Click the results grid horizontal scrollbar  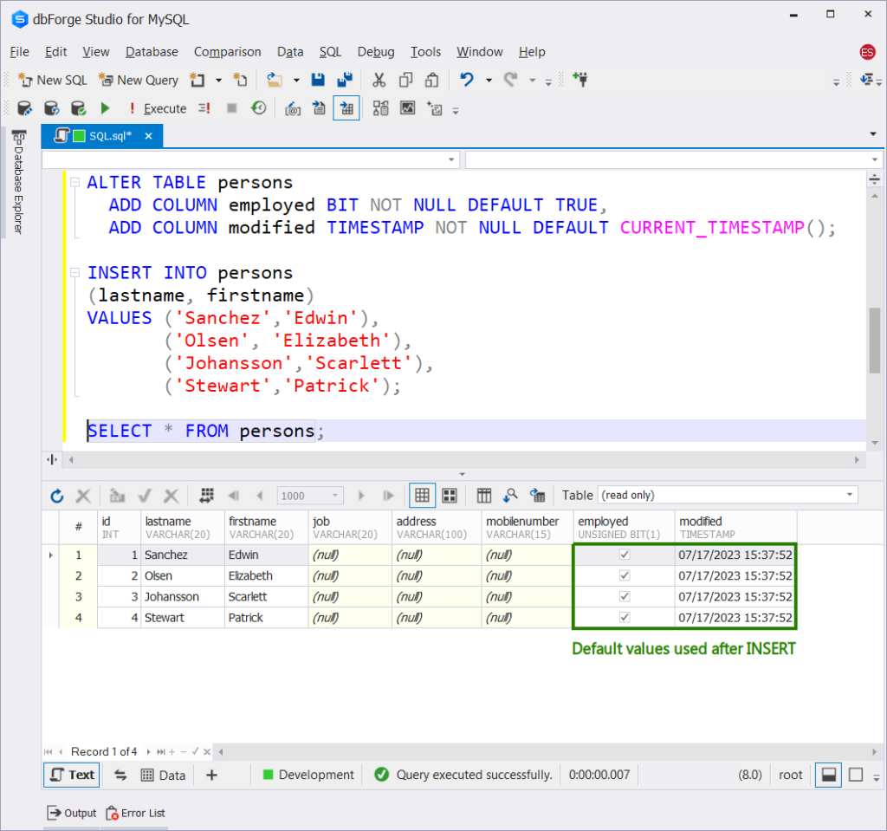pos(547,752)
